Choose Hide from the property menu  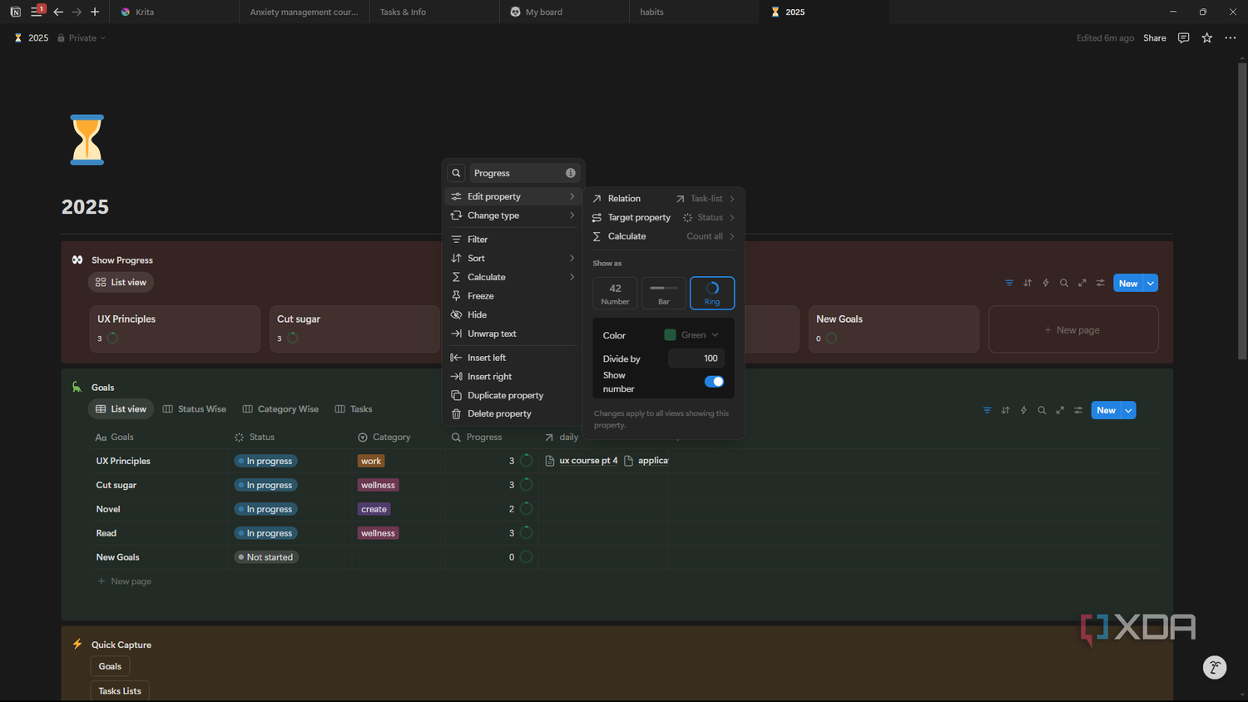click(513, 314)
